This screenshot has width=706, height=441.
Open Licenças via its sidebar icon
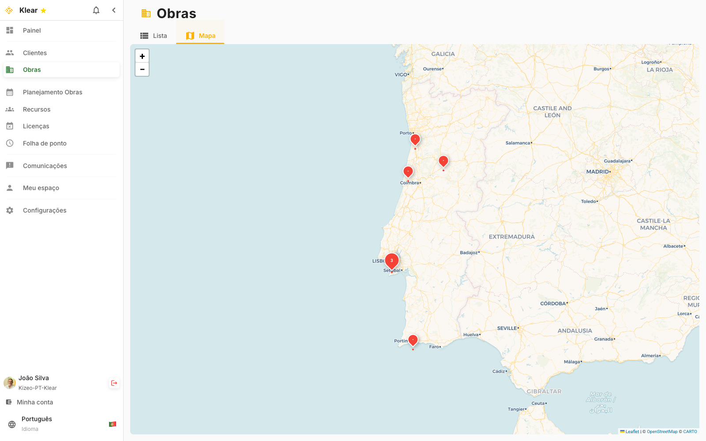point(10,126)
